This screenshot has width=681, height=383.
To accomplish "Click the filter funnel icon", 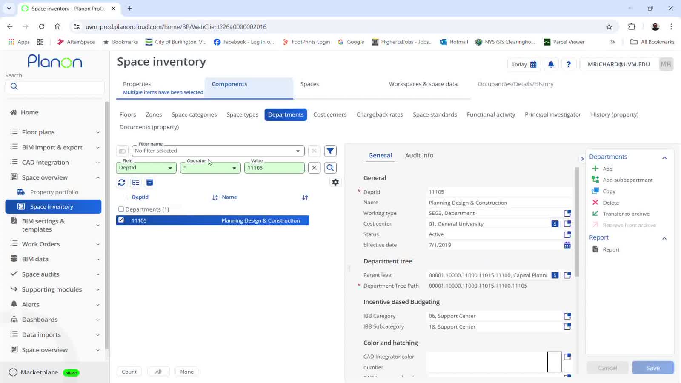I will pos(330,151).
